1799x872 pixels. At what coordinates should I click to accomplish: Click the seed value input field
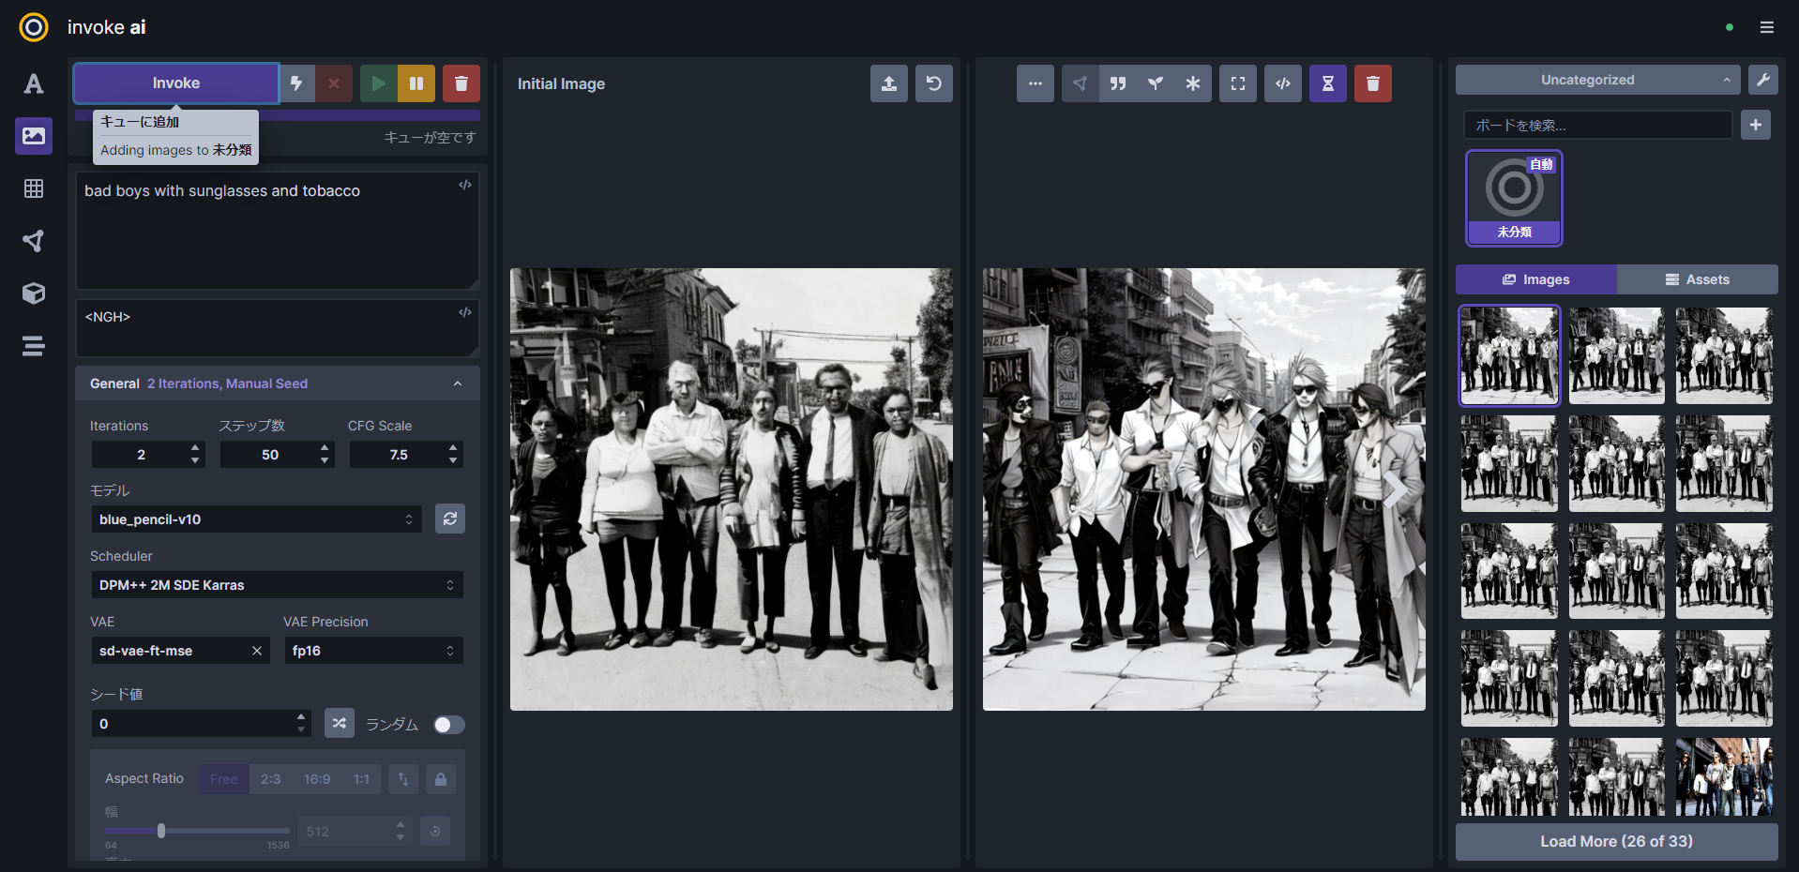tap(193, 724)
